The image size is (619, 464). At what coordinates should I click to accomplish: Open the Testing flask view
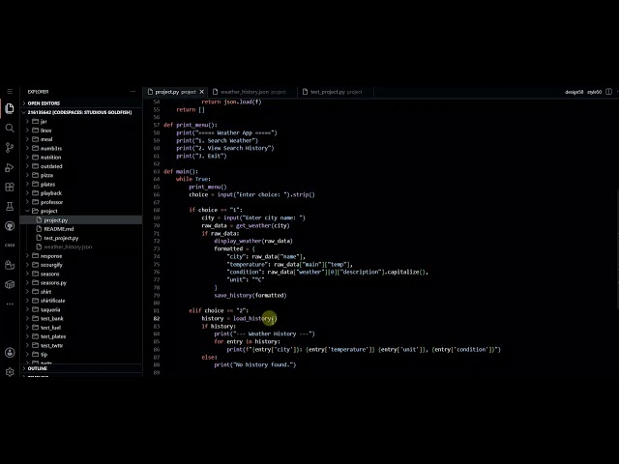[10, 206]
